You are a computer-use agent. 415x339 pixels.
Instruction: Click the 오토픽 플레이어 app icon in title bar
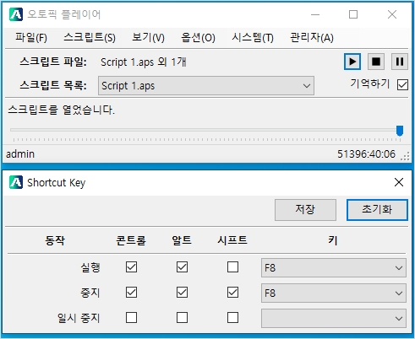(16, 14)
